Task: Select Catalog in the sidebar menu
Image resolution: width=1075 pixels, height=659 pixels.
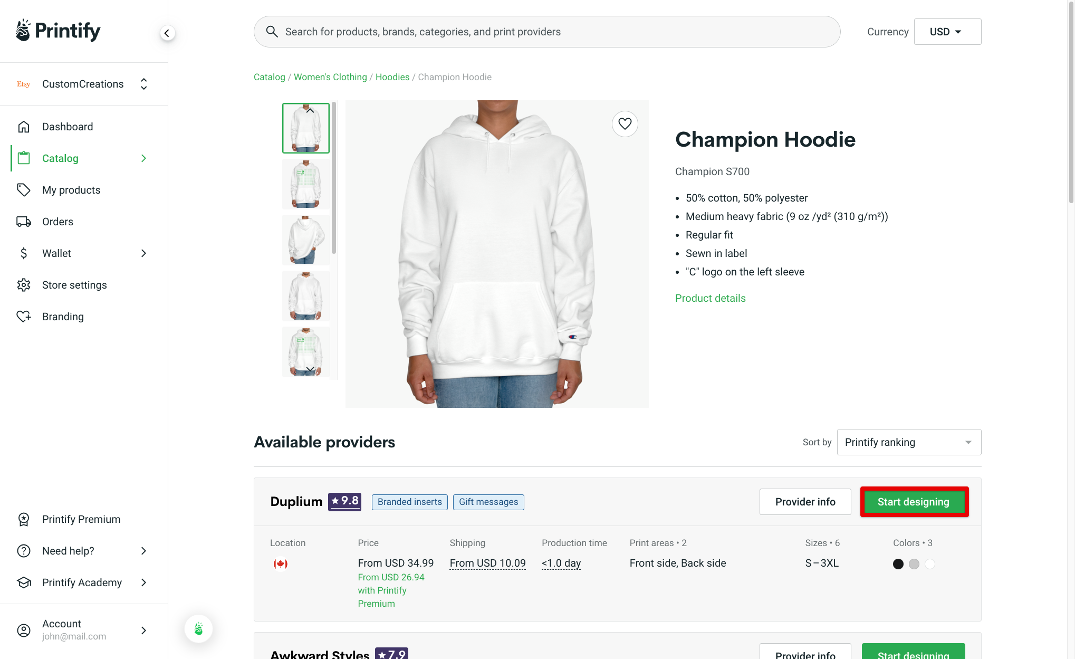Action: [60, 158]
